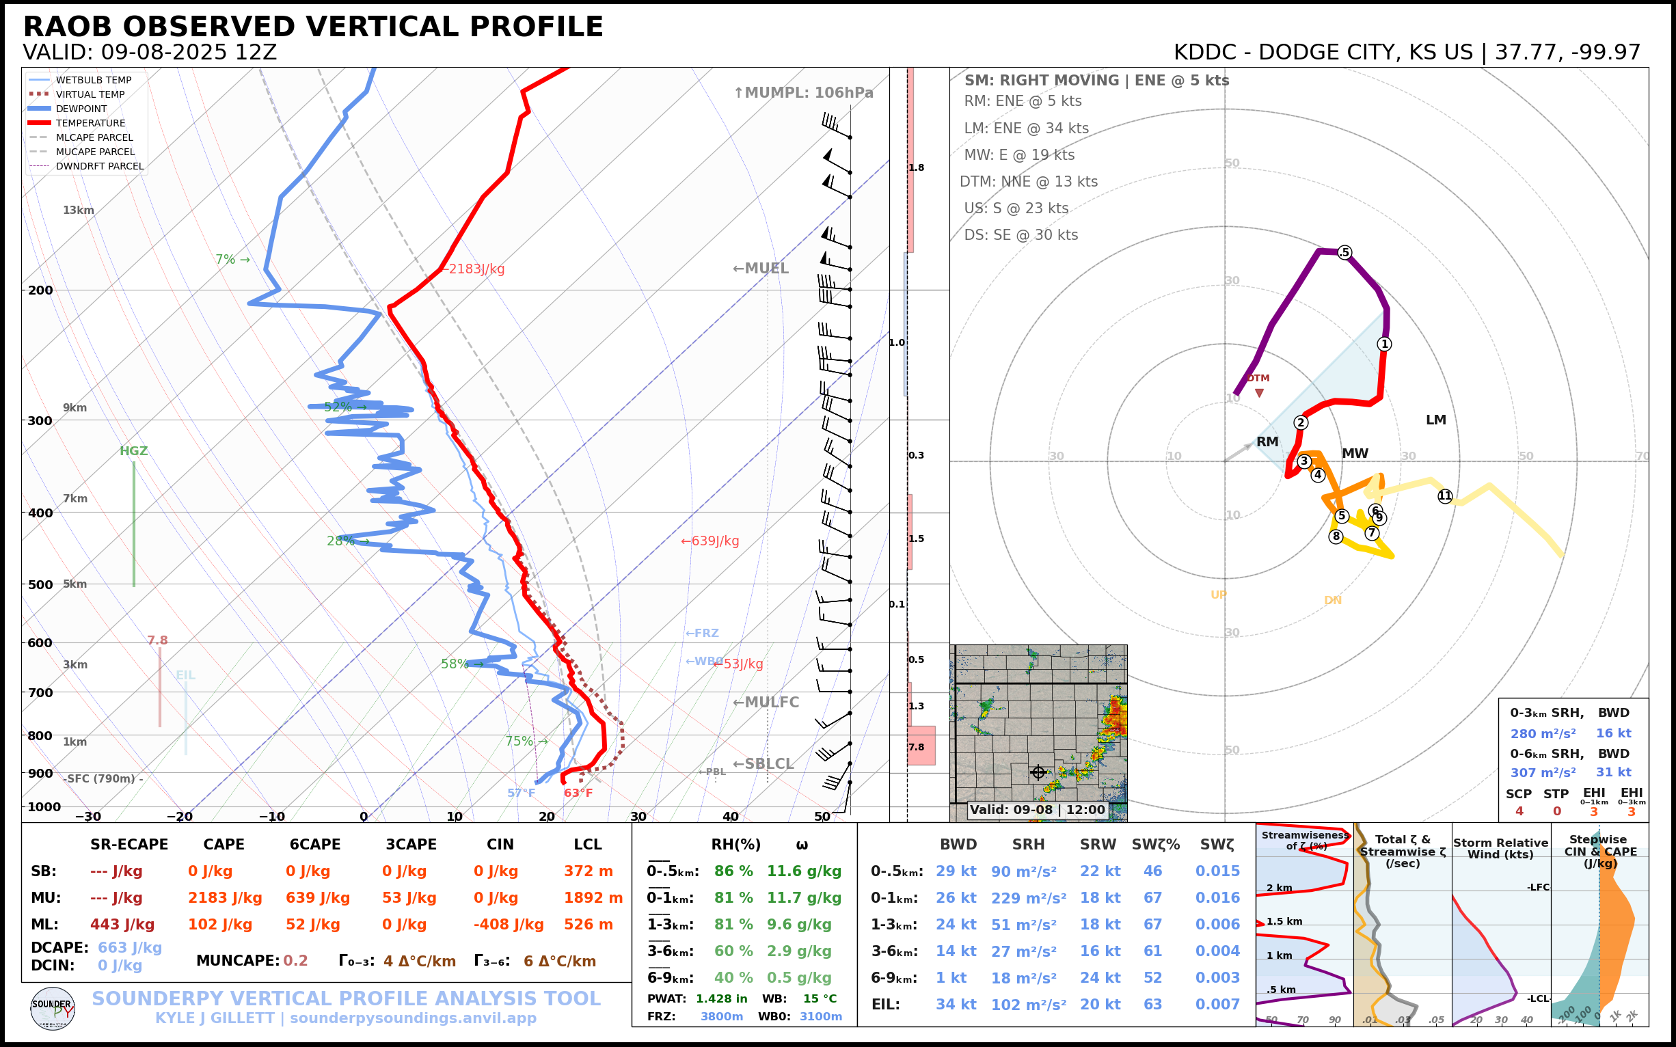The height and width of the screenshot is (1047, 1676).
Task: Click the purple-end hodograph marker 5
Action: coord(1344,252)
